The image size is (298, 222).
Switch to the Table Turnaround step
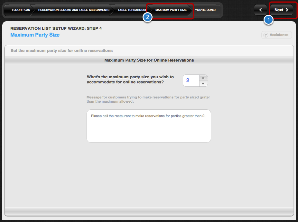point(132,10)
